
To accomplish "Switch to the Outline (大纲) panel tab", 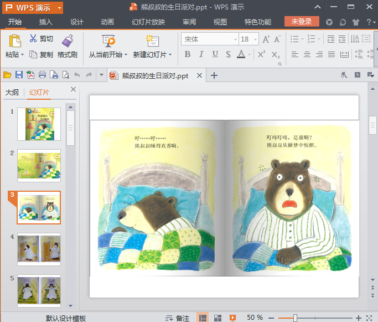I will [x=12, y=93].
